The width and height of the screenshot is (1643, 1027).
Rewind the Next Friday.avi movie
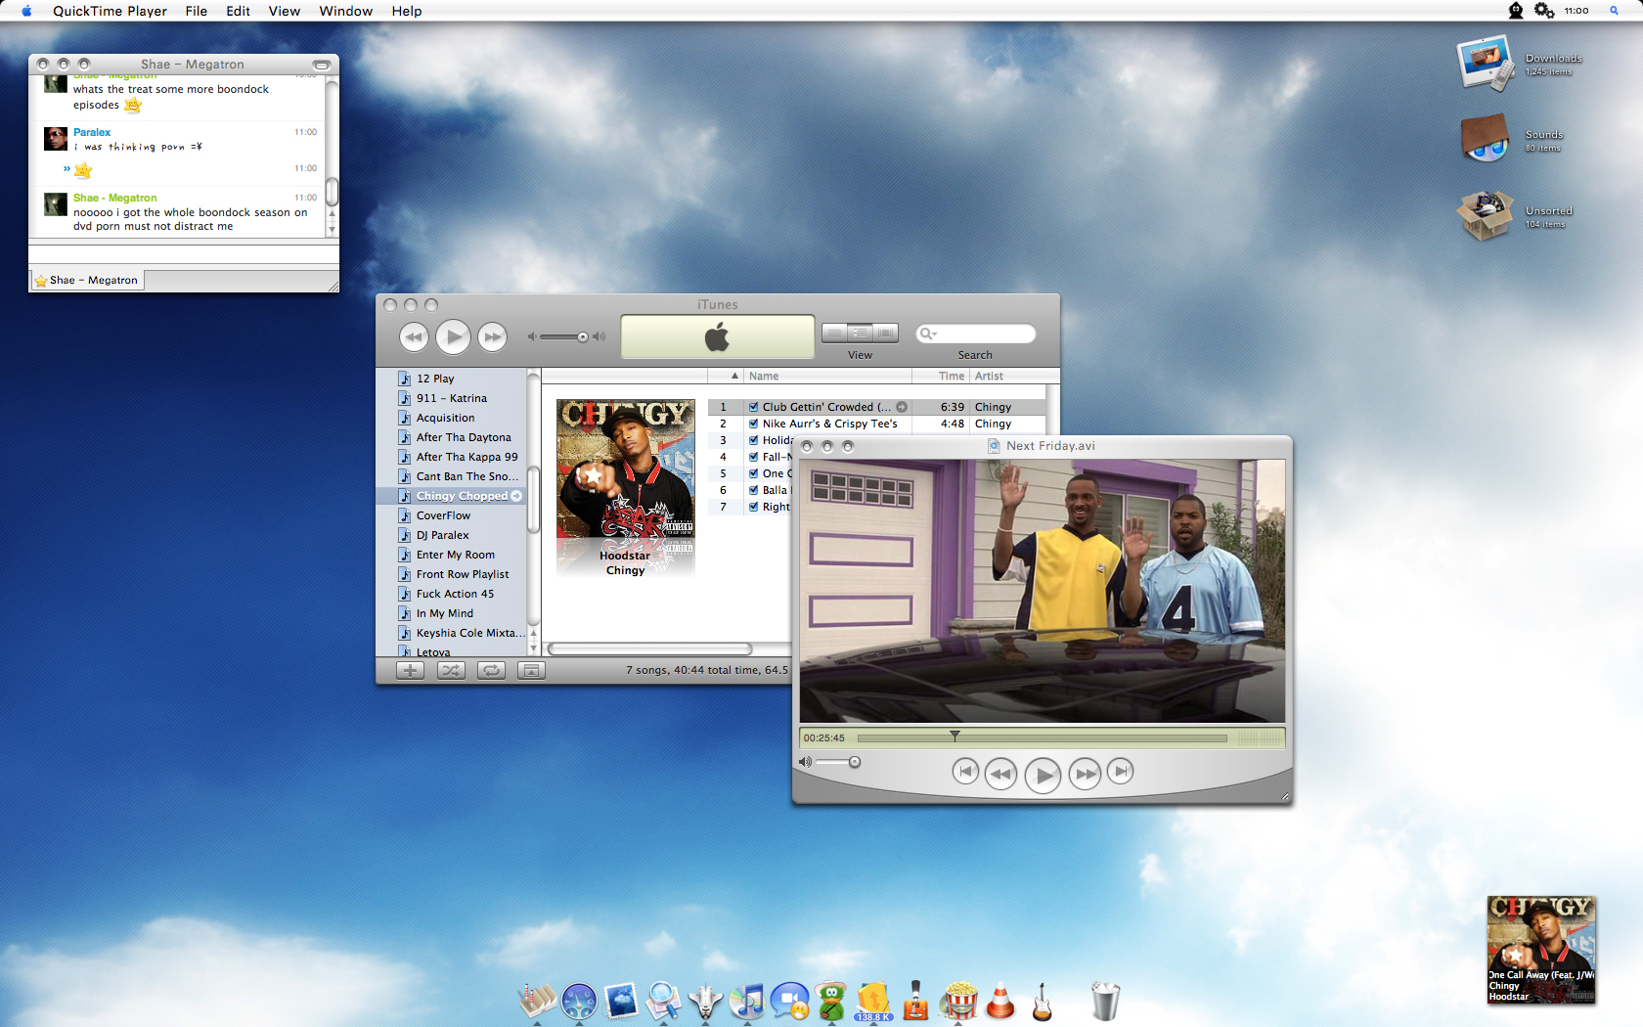(x=1000, y=774)
